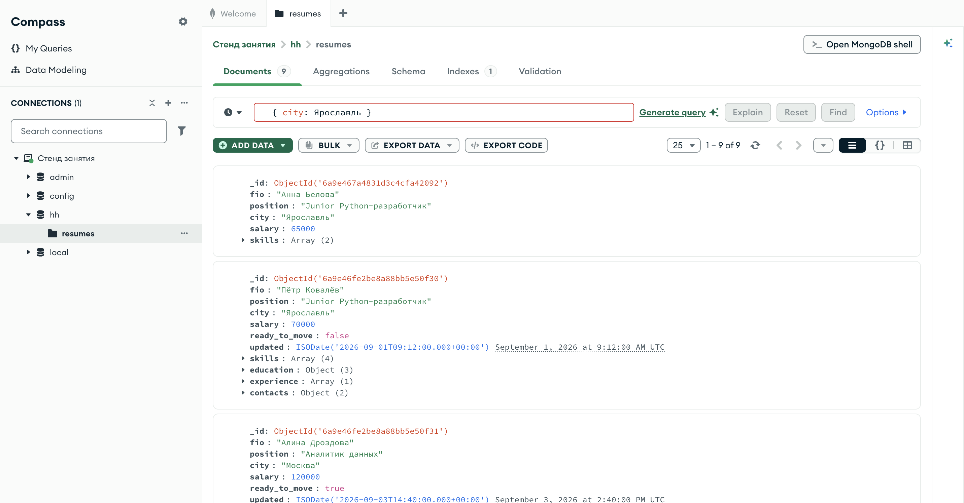Screen dimensions: 964x503
Task: Open new tab with plus
Action: click(x=343, y=13)
